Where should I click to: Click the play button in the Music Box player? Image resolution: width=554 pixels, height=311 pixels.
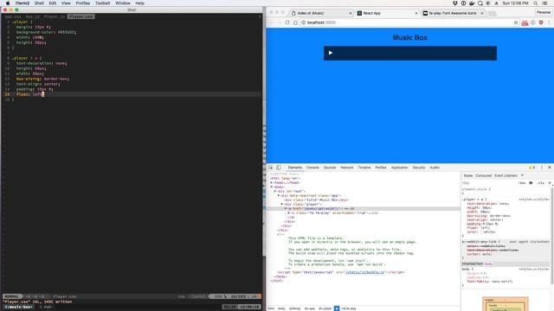tap(331, 53)
